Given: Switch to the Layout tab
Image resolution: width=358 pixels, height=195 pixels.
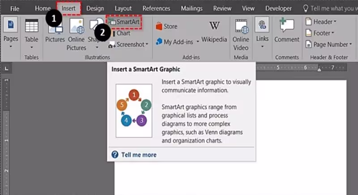Looking at the screenshot, I should click(123, 8).
